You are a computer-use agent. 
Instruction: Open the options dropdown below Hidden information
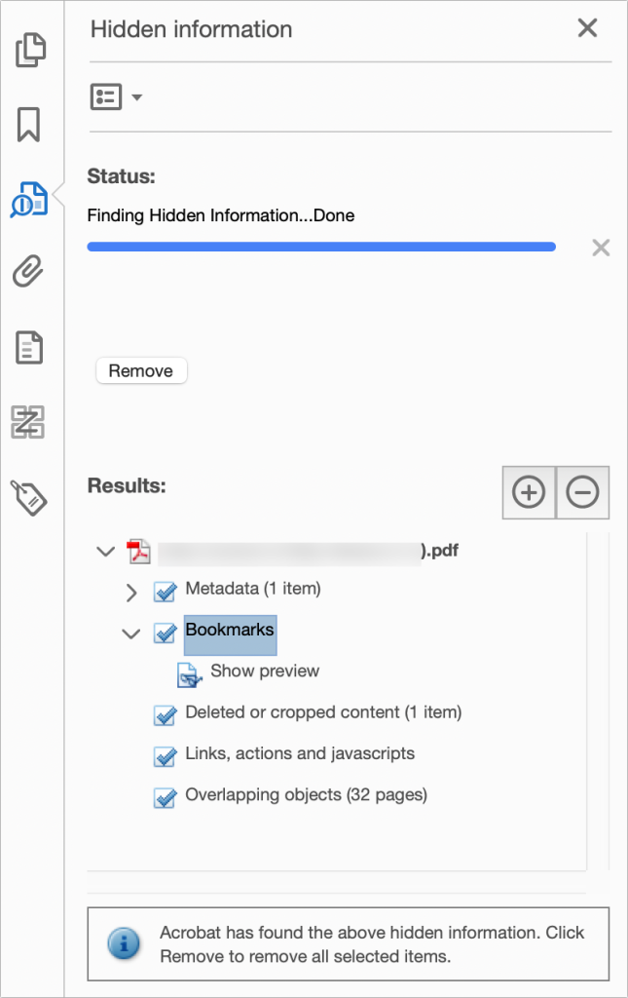pos(116,97)
